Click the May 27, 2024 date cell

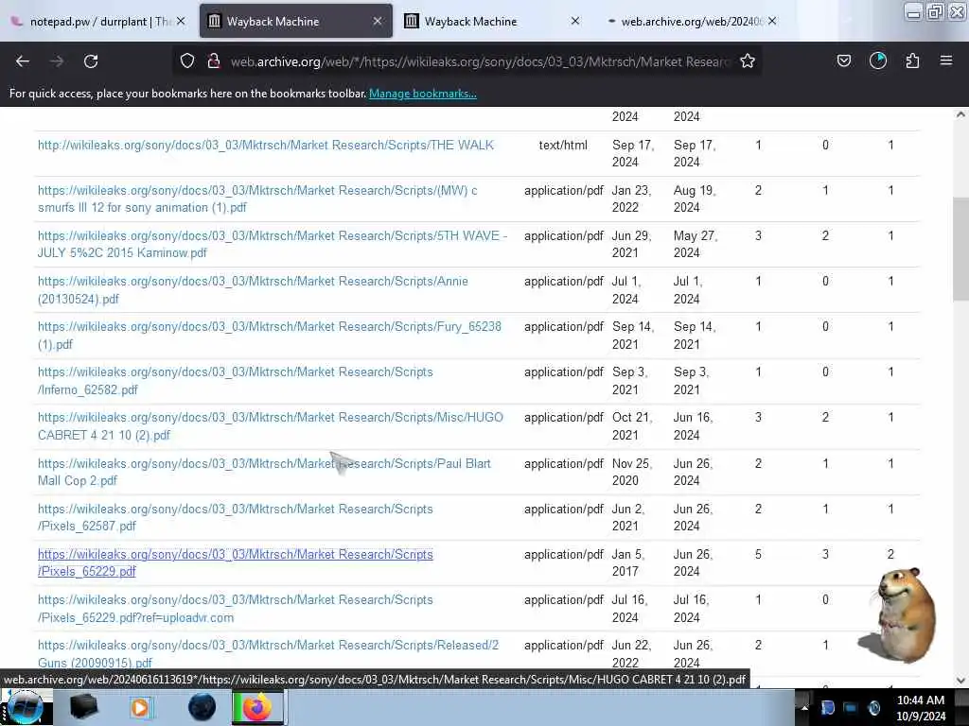pos(696,244)
